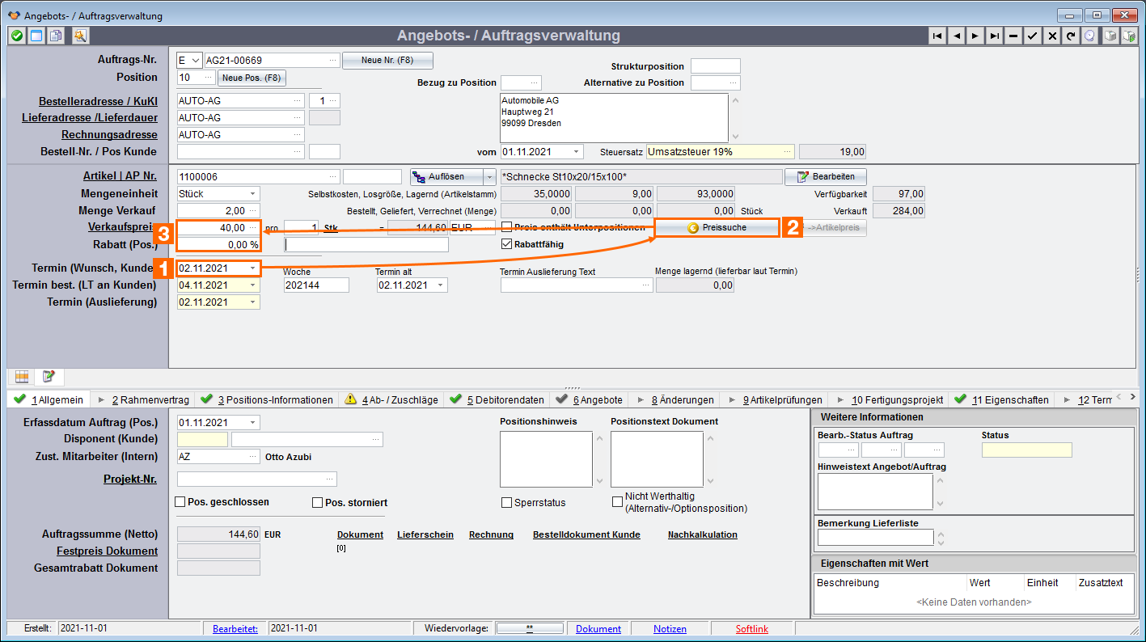Click 'Neue Pos. (F8)' button
This screenshot has height=642, width=1146.
[252, 78]
